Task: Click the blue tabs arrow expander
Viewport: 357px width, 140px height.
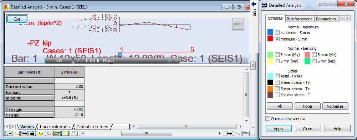Action: click(x=254, y=4)
